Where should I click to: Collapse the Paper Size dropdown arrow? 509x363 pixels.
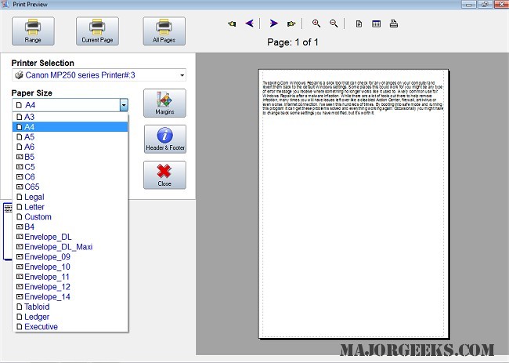coord(124,105)
